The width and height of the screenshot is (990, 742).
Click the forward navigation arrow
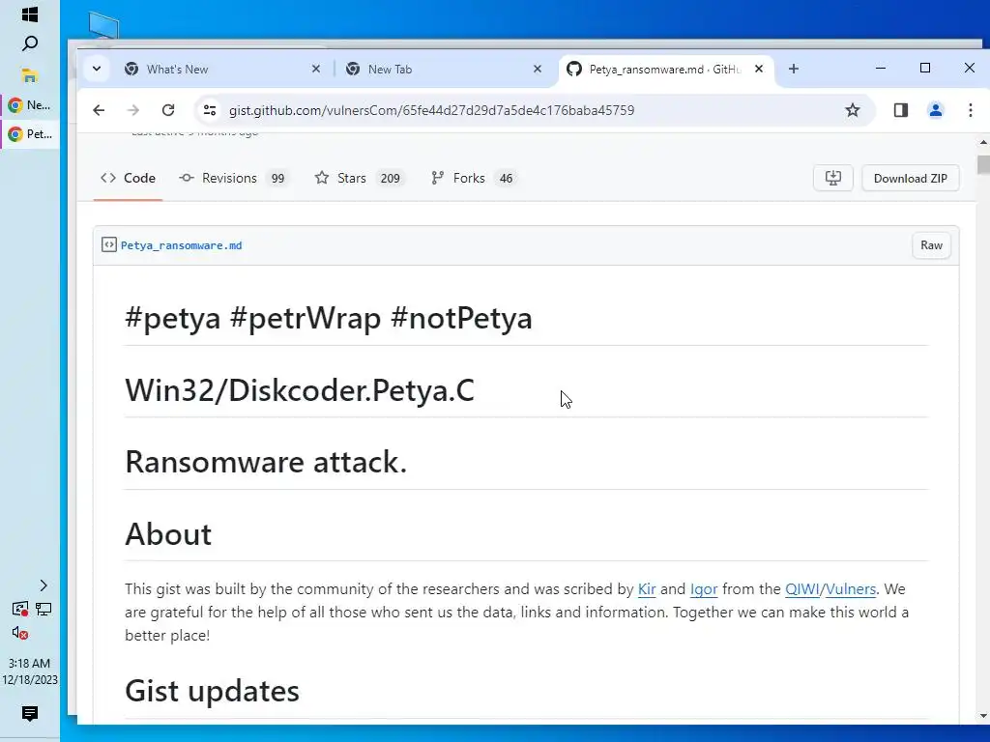[133, 110]
